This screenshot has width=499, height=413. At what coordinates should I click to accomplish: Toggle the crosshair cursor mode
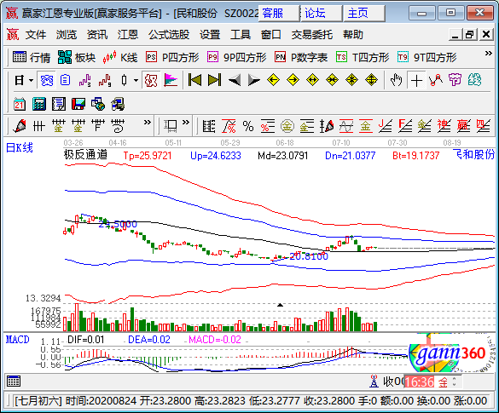(416, 80)
